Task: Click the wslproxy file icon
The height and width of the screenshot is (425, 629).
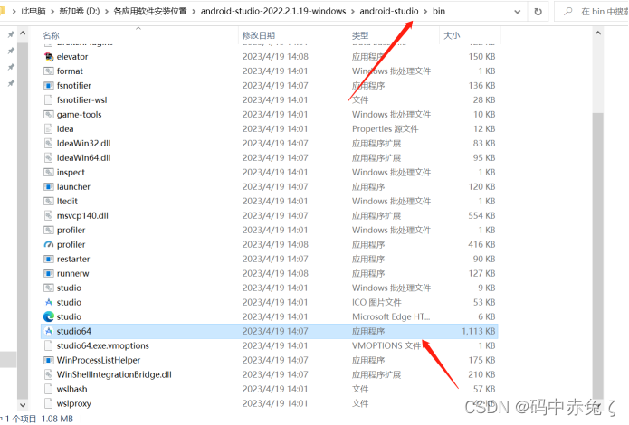Action: pyautogui.click(x=49, y=403)
